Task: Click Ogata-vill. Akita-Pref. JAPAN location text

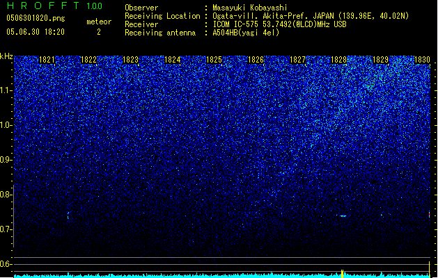Action: click(x=311, y=16)
